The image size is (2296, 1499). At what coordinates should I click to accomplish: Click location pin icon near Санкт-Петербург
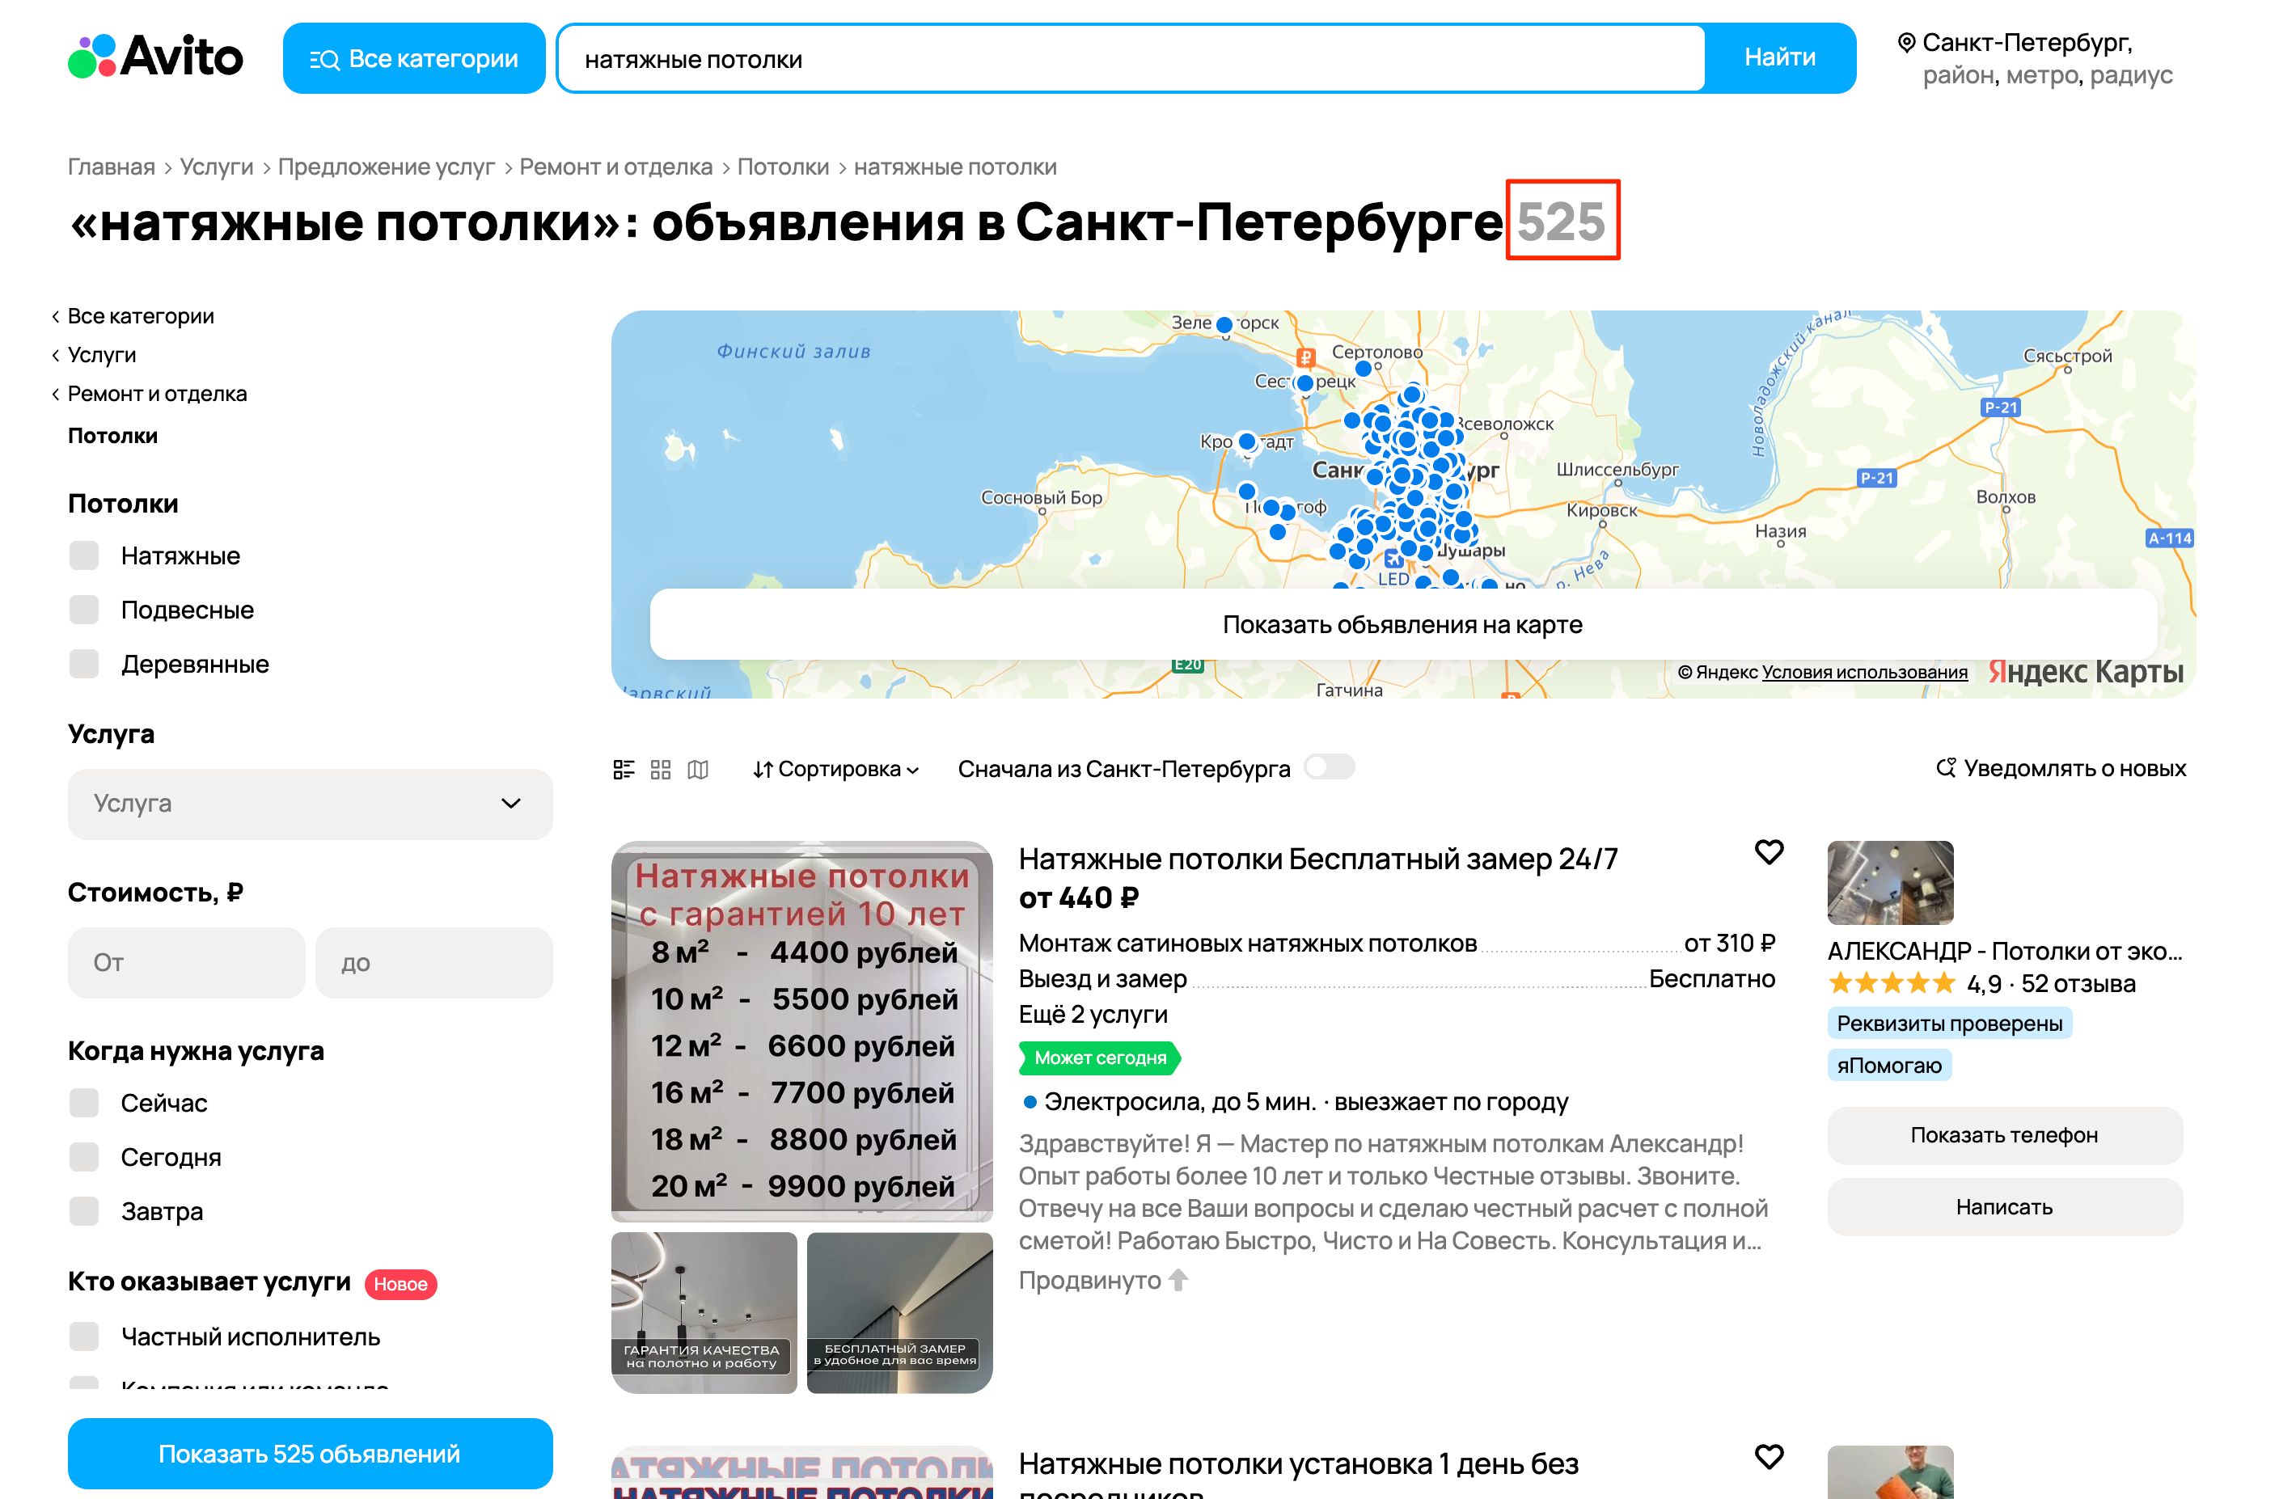(1906, 42)
